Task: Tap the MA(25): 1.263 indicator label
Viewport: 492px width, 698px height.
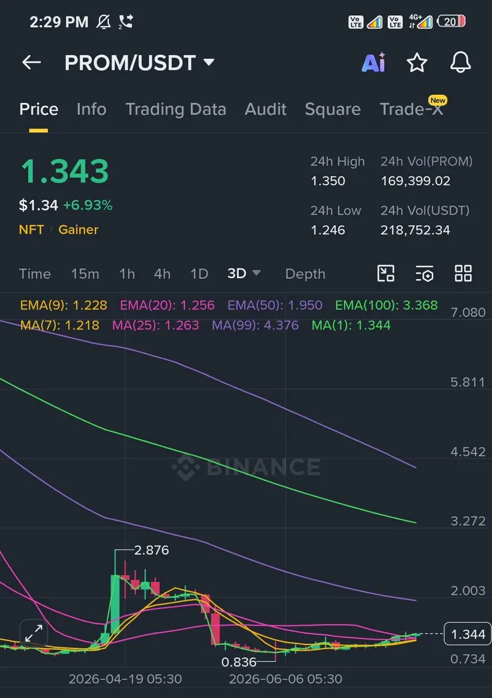Action: (x=155, y=325)
